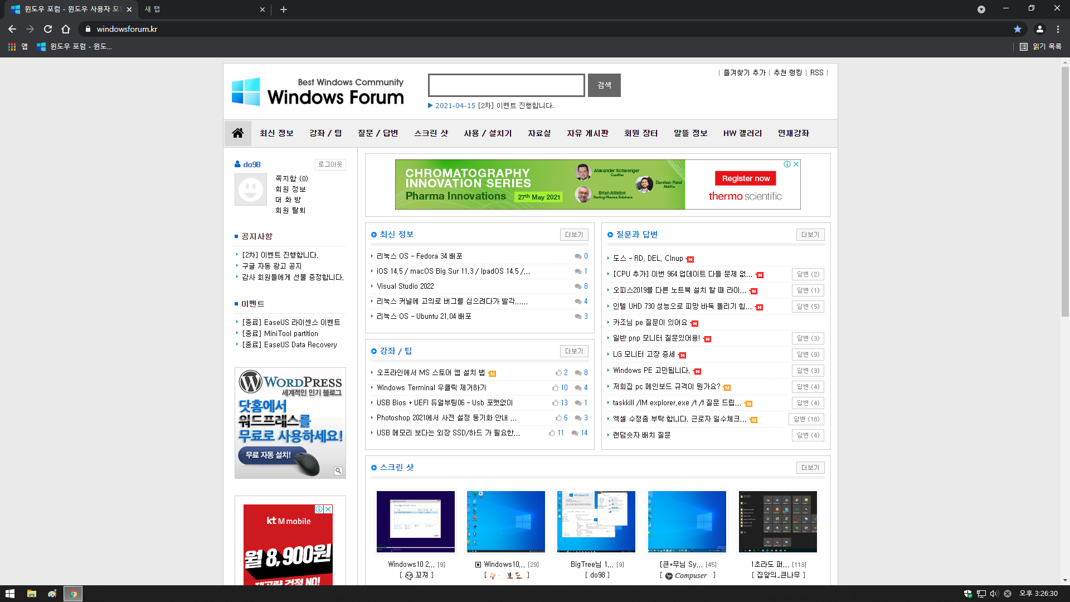
Task: Open the Windows Terminal 우클릭 제거하기 post
Action: click(x=431, y=387)
